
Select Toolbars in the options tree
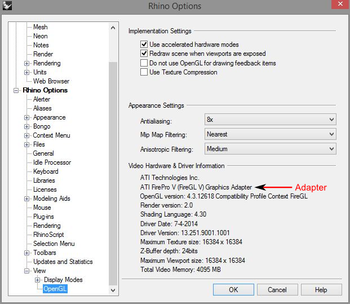click(45, 253)
